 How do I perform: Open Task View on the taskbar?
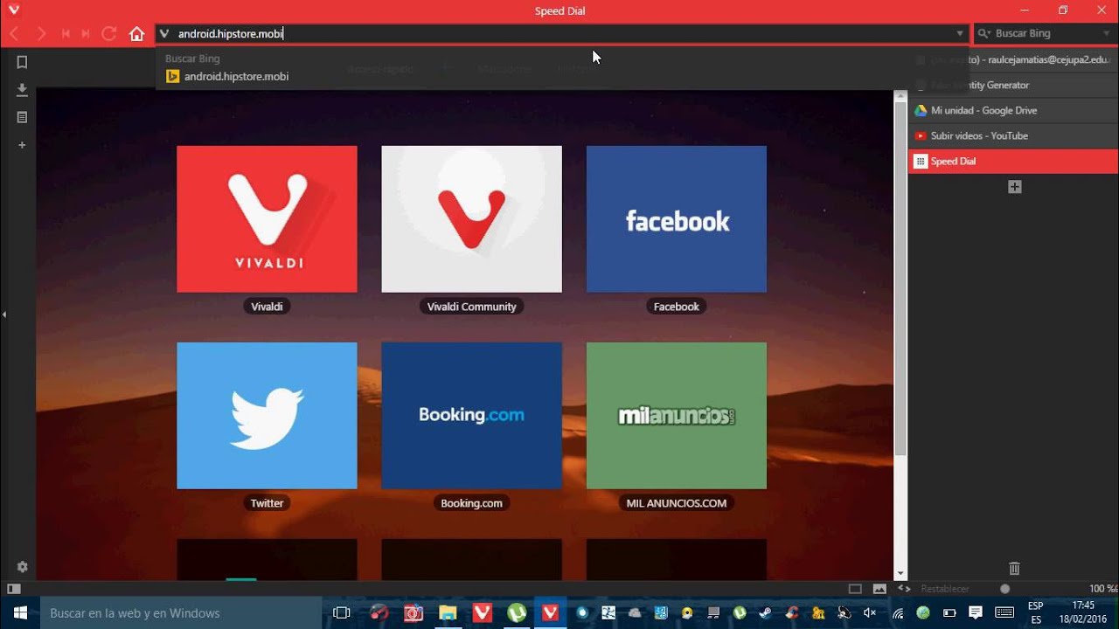tap(342, 612)
